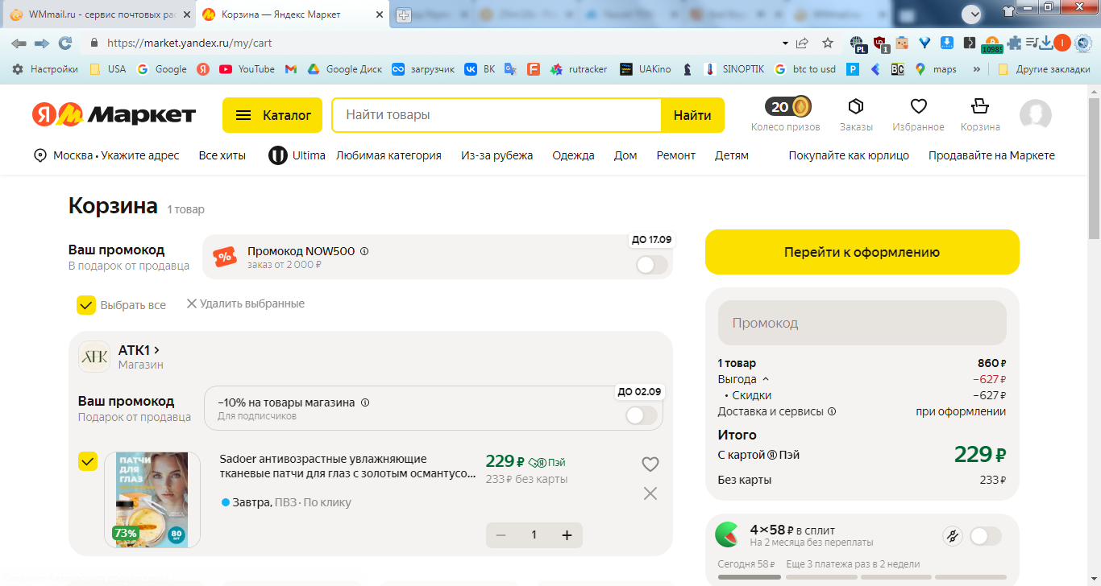Open YouTube bookmark

tap(247, 69)
